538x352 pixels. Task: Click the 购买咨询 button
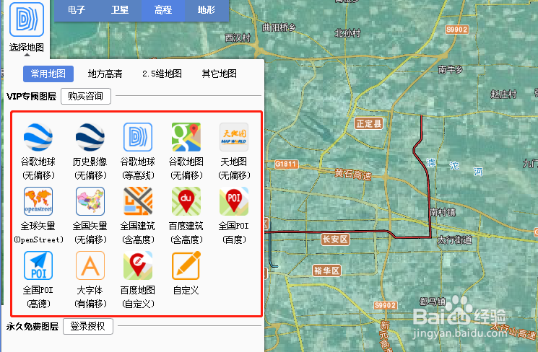[x=86, y=97]
